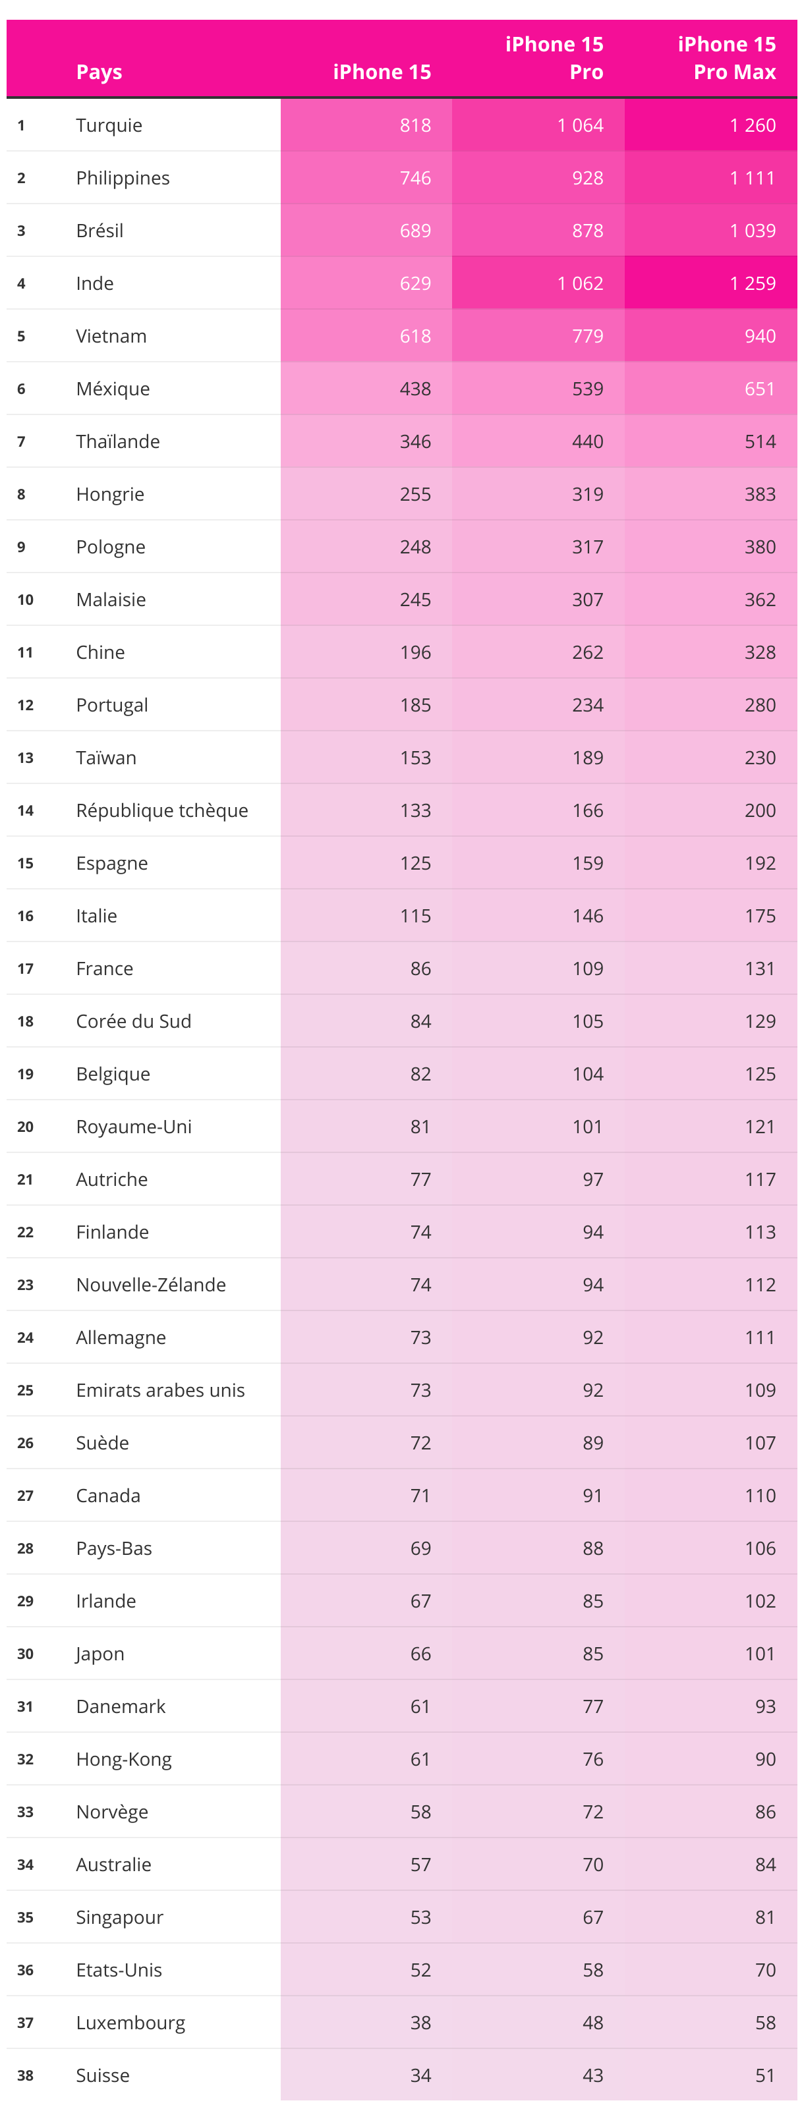Select the Vietnam country name
The width and height of the screenshot is (804, 2107).
[111, 336]
